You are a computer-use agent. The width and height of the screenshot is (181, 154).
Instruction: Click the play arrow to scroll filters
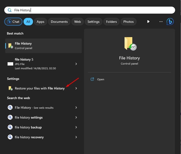(148, 22)
